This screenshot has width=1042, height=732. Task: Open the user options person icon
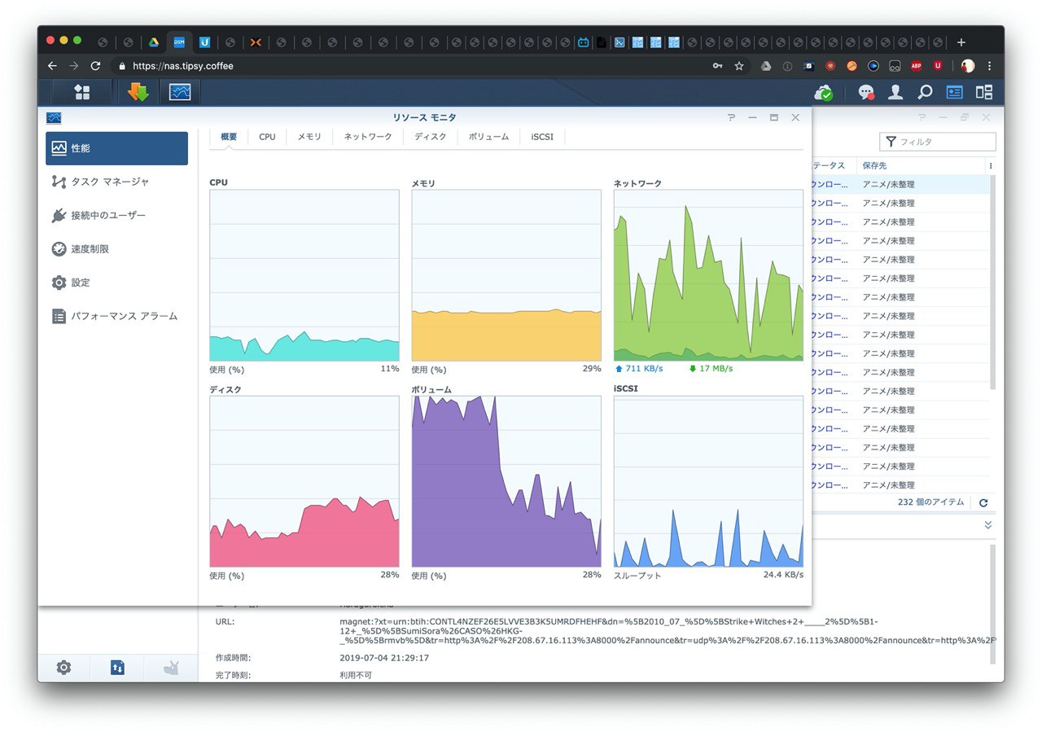point(895,93)
